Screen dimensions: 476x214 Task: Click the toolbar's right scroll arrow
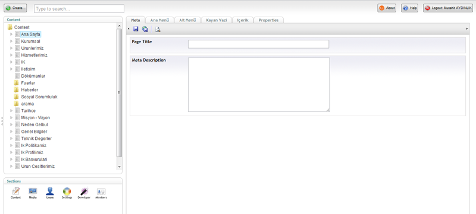click(x=467, y=28)
